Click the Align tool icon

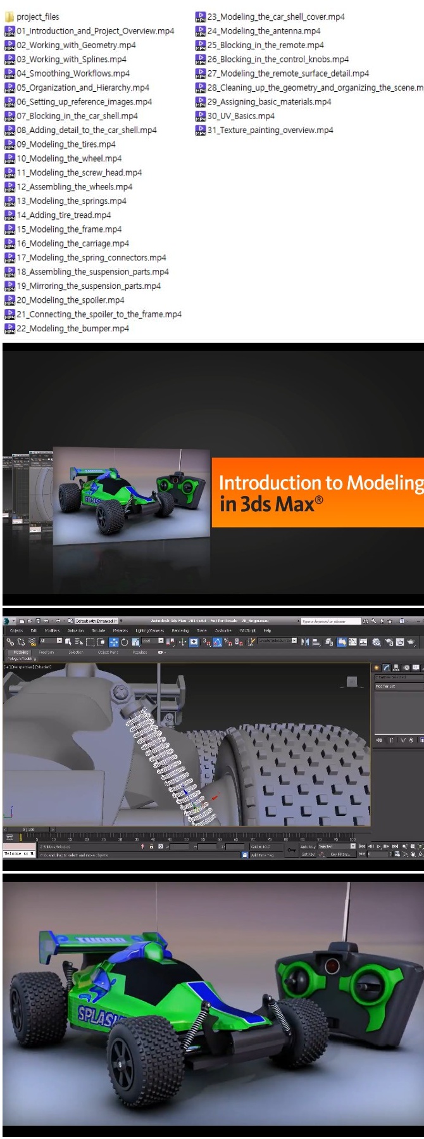[x=316, y=642]
